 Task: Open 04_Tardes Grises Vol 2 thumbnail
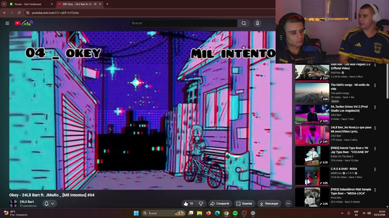[312, 114]
